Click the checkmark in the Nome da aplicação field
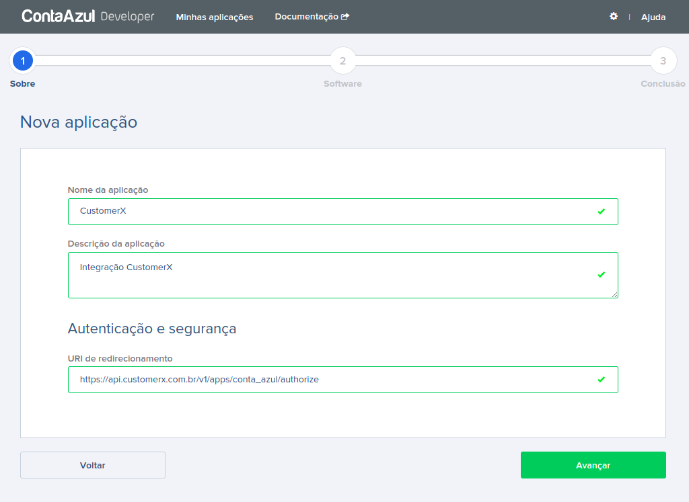 [x=601, y=212]
